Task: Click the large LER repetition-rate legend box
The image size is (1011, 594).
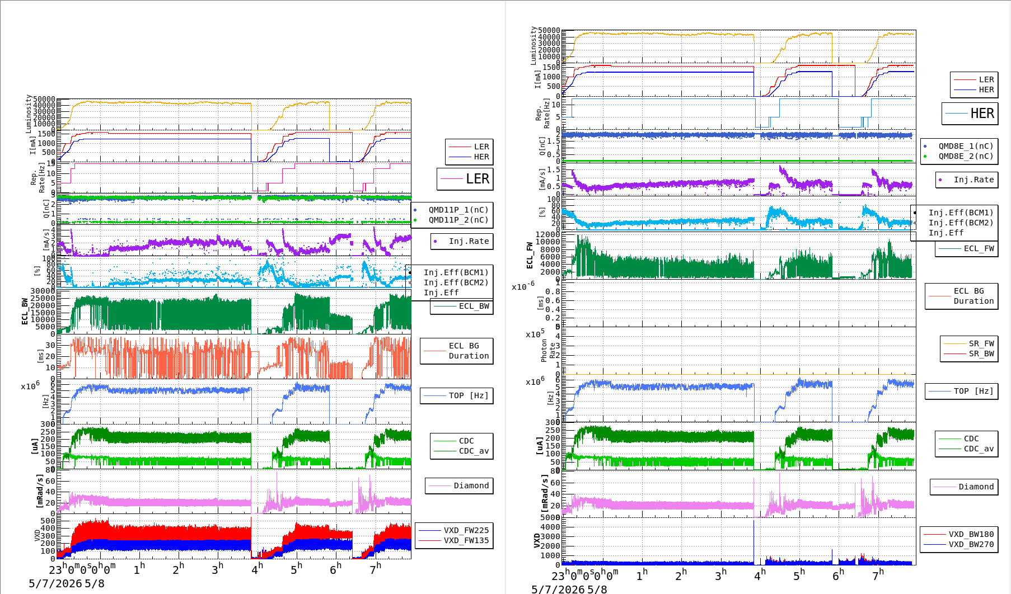Action: [465, 179]
